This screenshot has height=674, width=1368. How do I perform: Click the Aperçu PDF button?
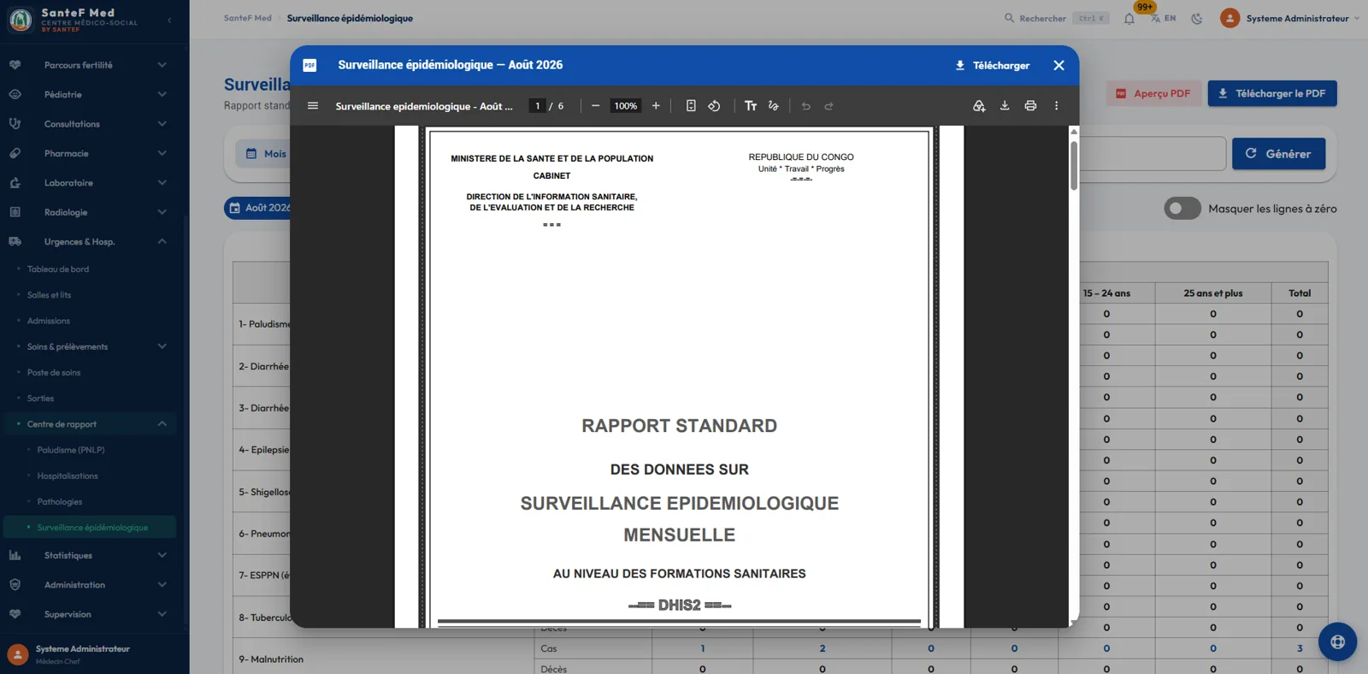pyautogui.click(x=1153, y=93)
